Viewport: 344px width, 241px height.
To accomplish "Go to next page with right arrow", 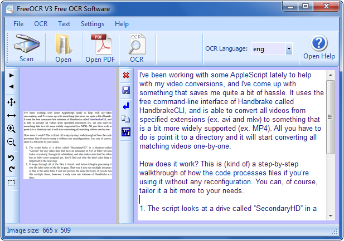I will click(x=11, y=76).
